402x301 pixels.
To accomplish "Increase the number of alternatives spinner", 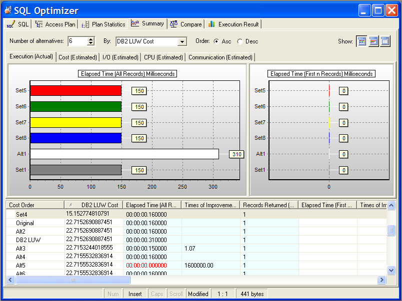I will (x=90, y=39).
